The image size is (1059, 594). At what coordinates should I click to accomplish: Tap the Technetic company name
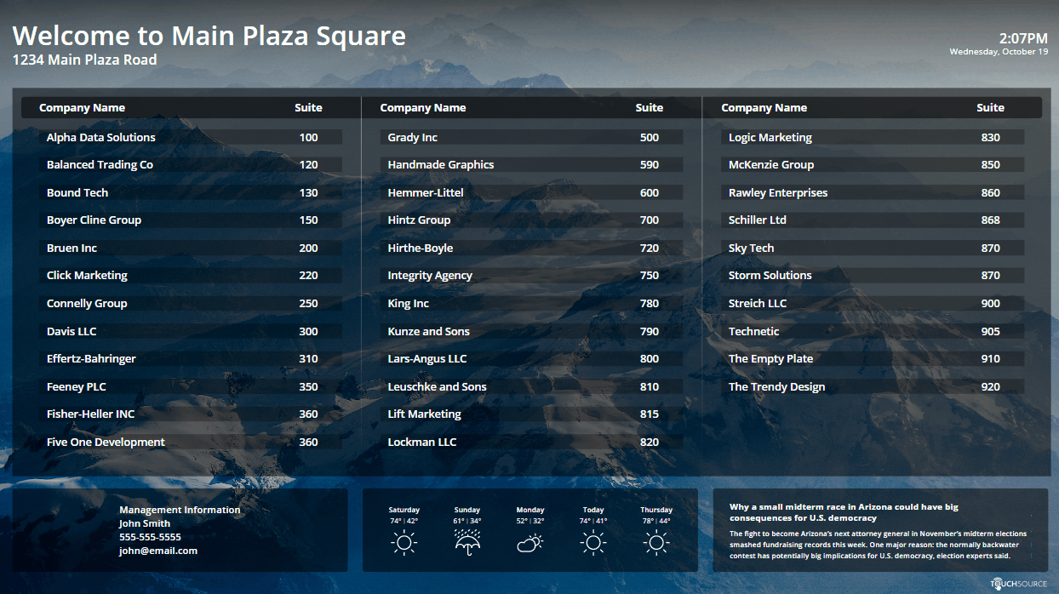pyautogui.click(x=754, y=331)
